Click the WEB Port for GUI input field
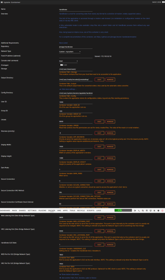The height and width of the screenshot is (280, 165). (x=76, y=255)
